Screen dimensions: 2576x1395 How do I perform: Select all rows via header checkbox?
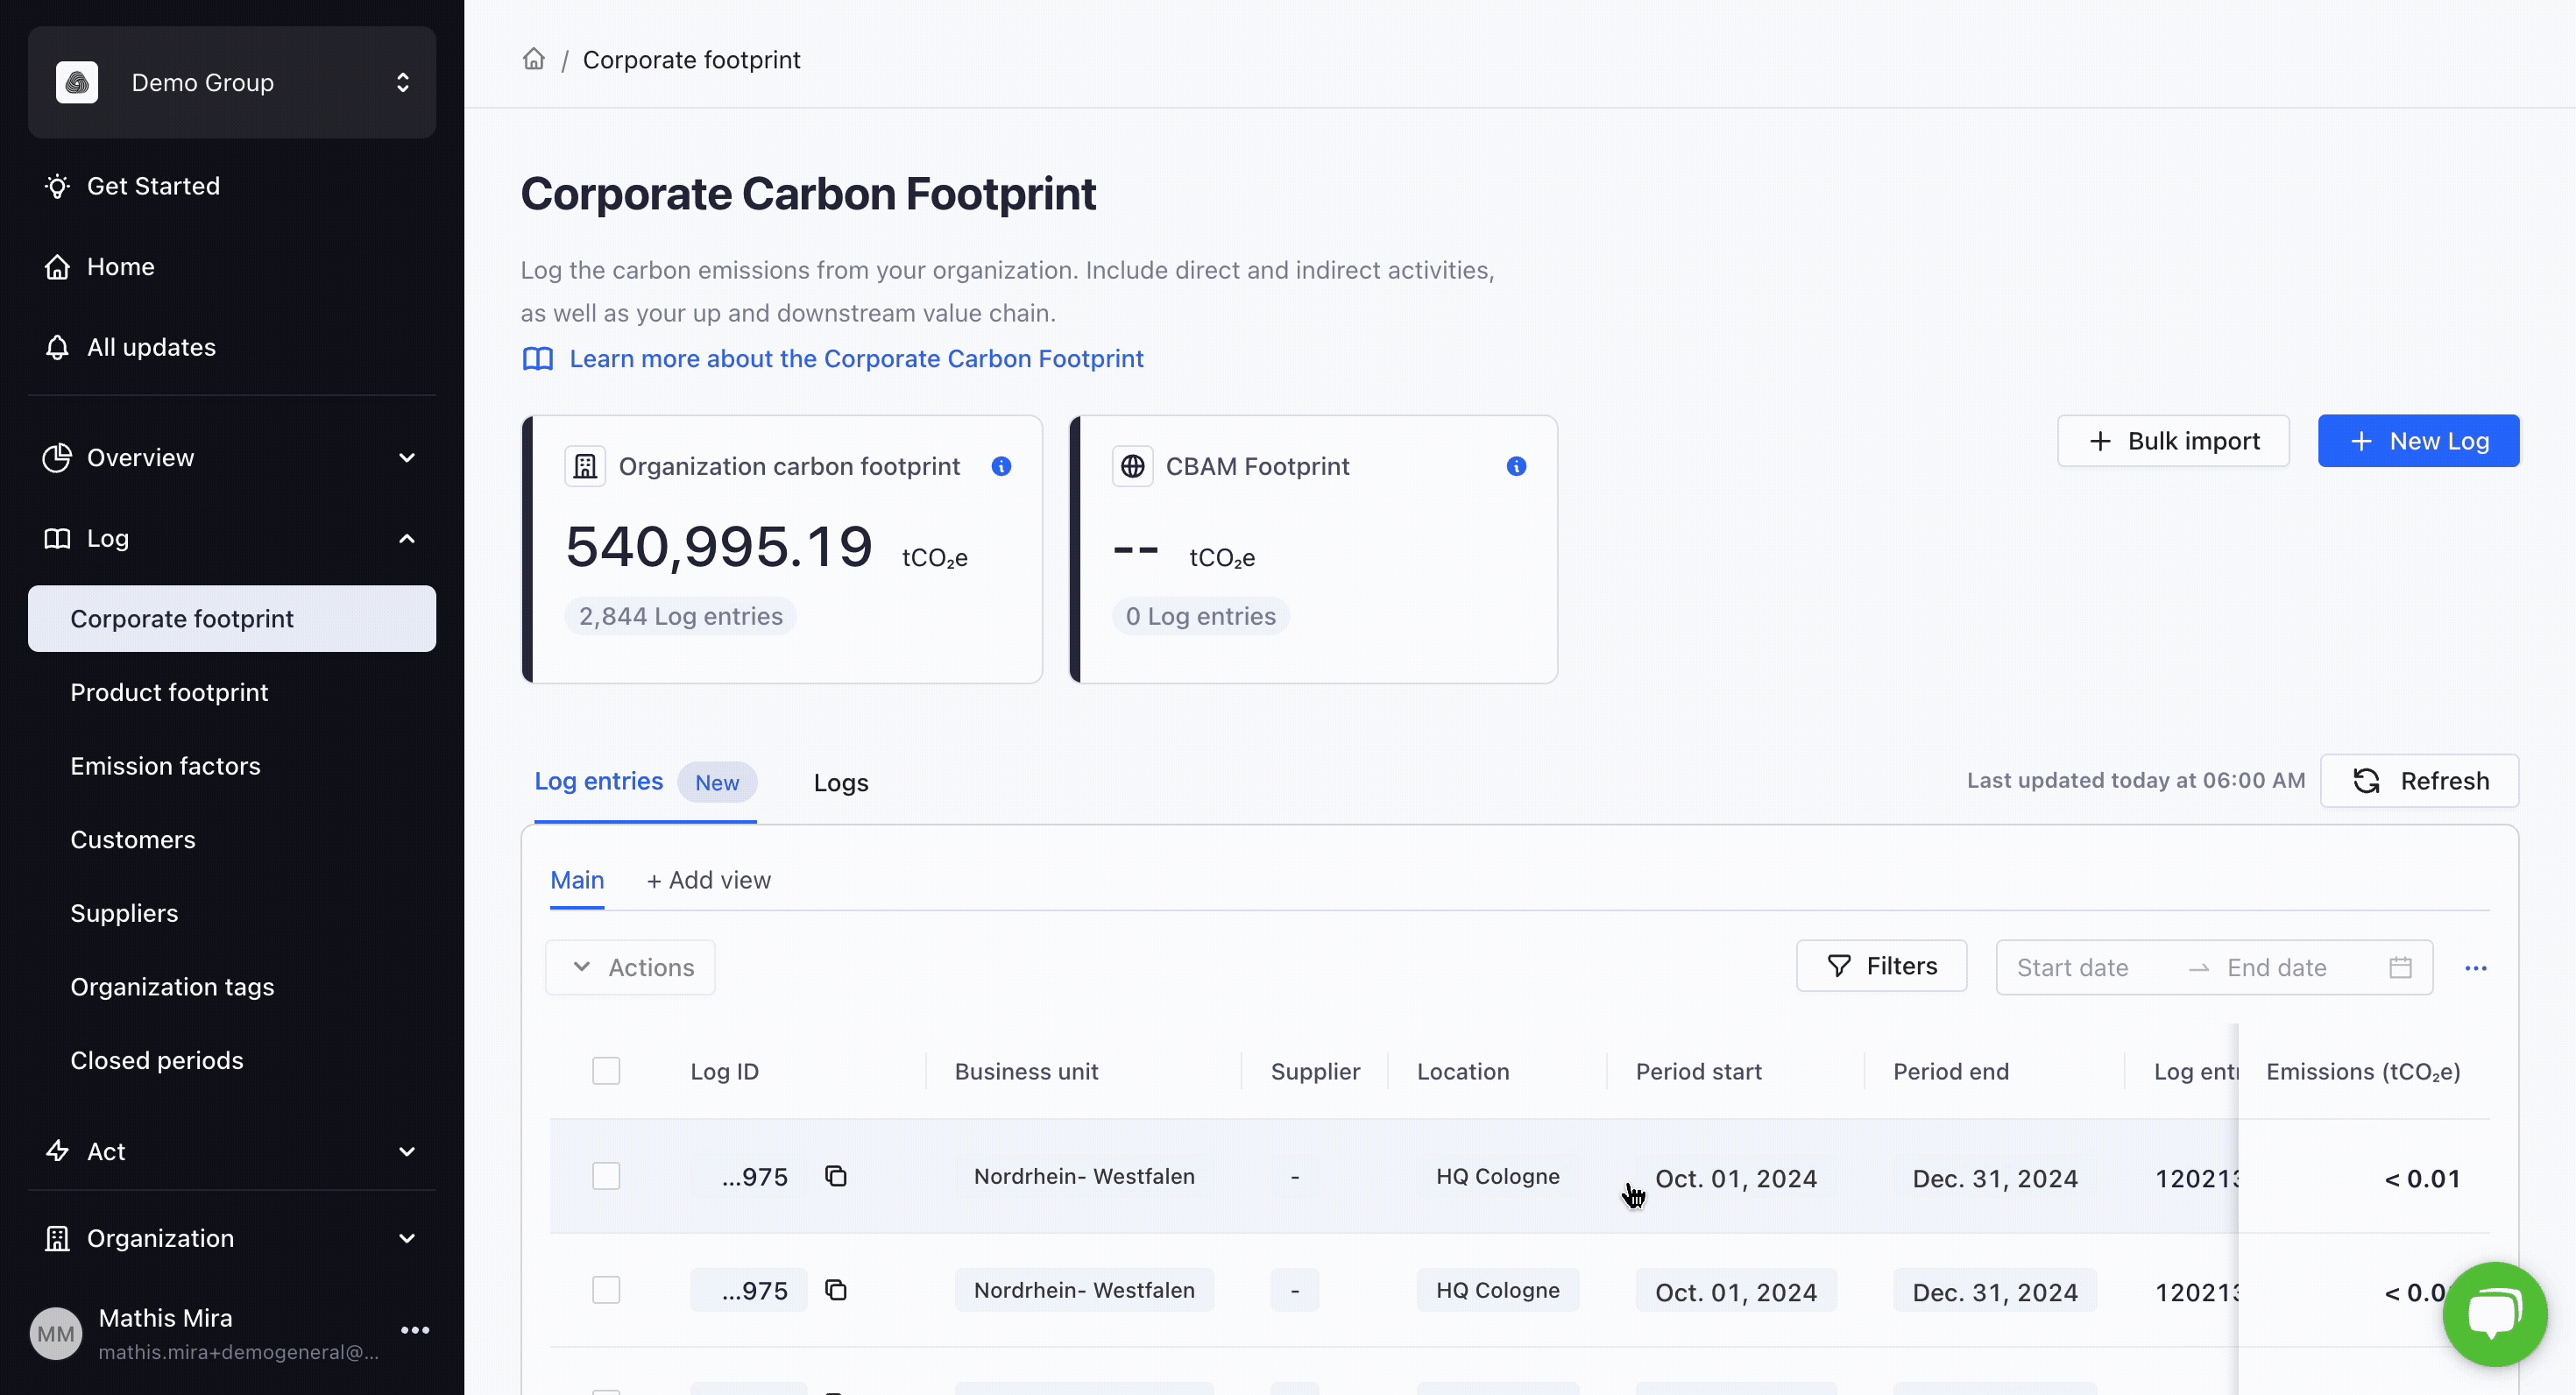pos(606,1071)
